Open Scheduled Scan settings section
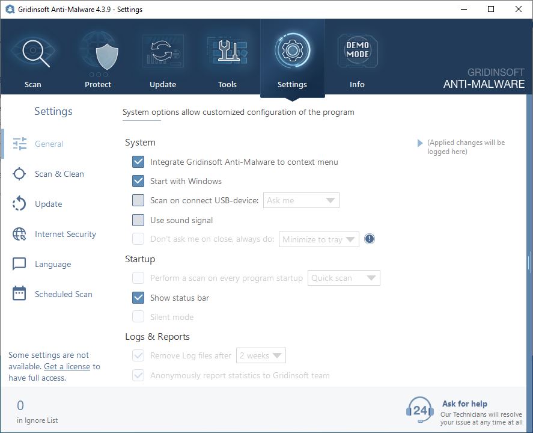This screenshot has height=433, width=533. click(64, 294)
